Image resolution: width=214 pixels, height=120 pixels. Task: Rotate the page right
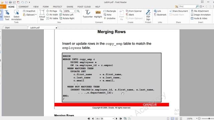(x=67, y=18)
